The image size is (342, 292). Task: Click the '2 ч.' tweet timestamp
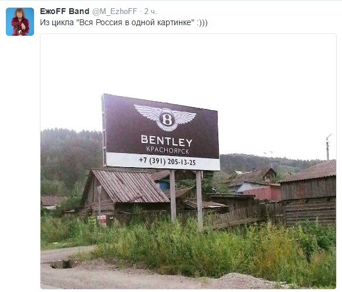[x=150, y=11]
